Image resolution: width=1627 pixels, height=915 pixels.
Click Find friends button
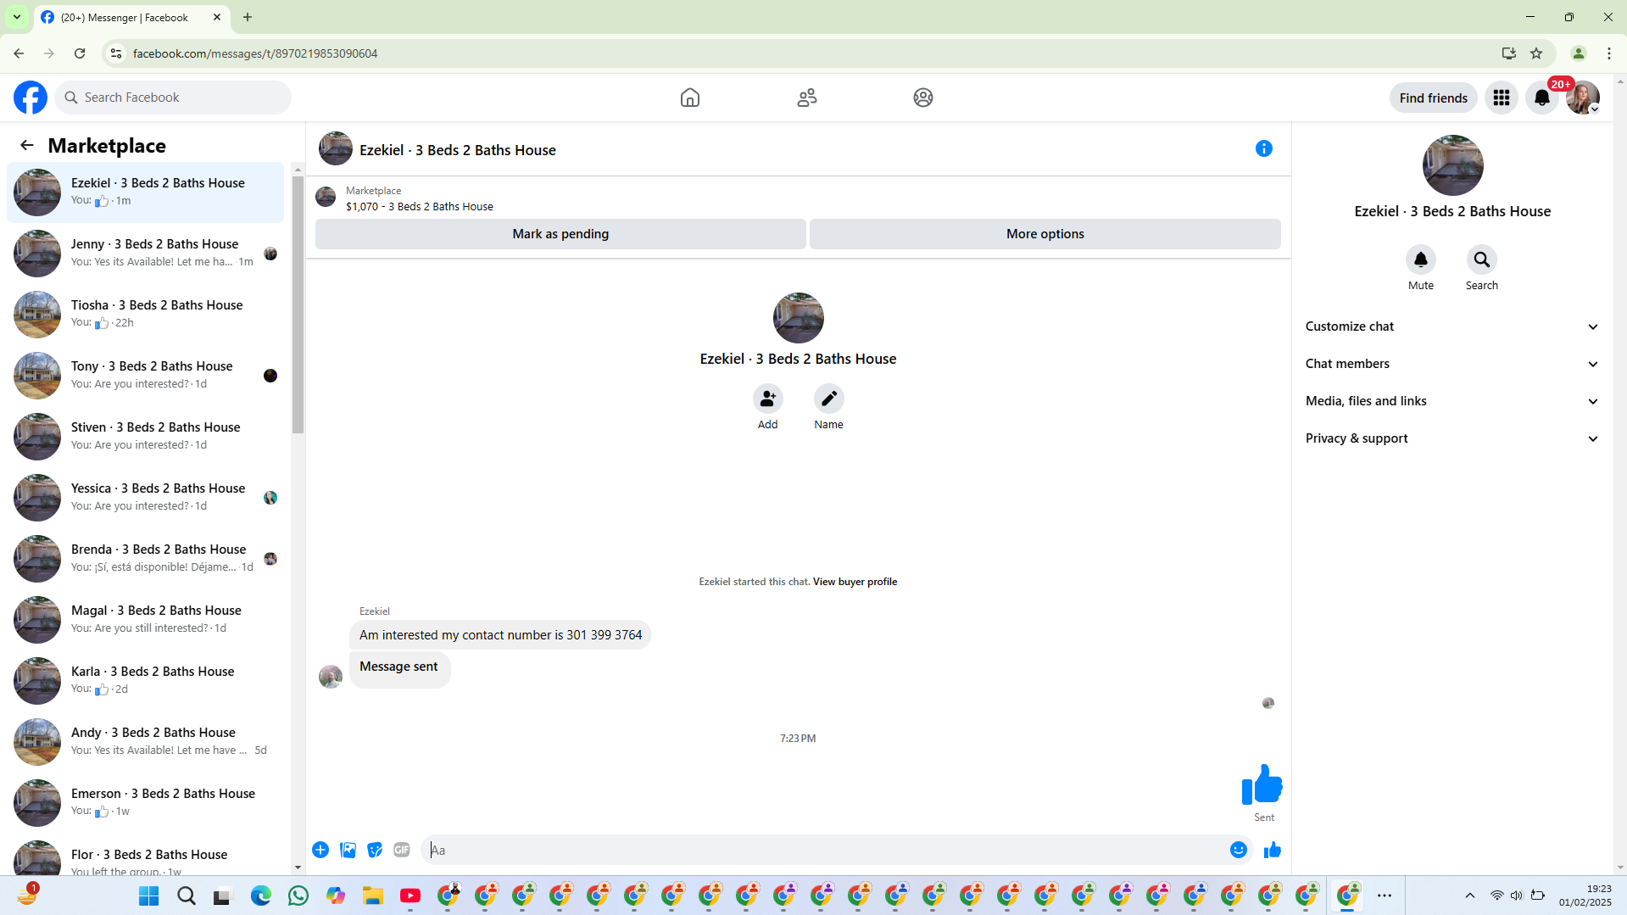click(1434, 98)
